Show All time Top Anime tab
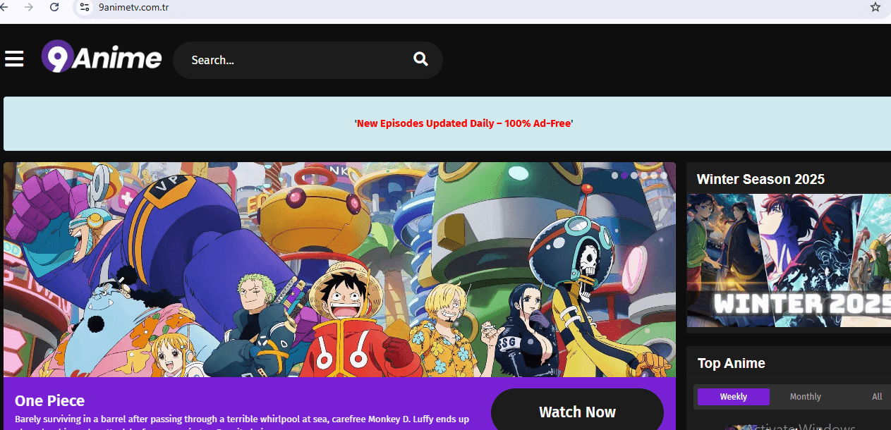Image resolution: width=891 pixels, height=430 pixels. pos(876,397)
